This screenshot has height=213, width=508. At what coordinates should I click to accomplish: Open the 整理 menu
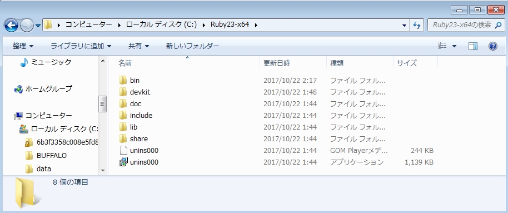pyautogui.click(x=23, y=46)
